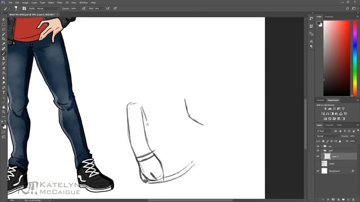Select the Paint Bucket tool

pyautogui.click(x=3, y=73)
